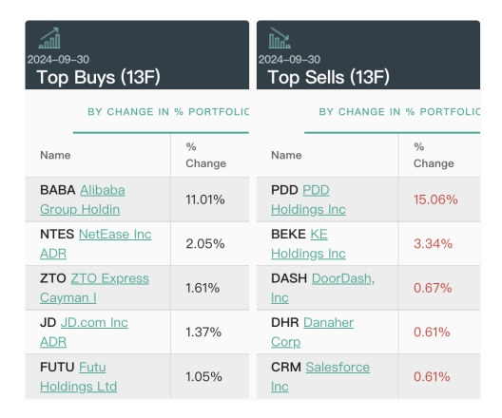Viewport: 502px width, 418px height.
Task: Sort Top Sells by % Change column
Action: point(434,155)
